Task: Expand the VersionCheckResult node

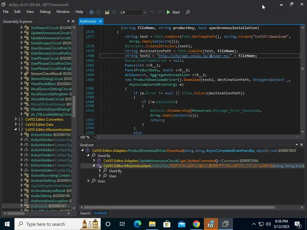Action: [22, 73]
